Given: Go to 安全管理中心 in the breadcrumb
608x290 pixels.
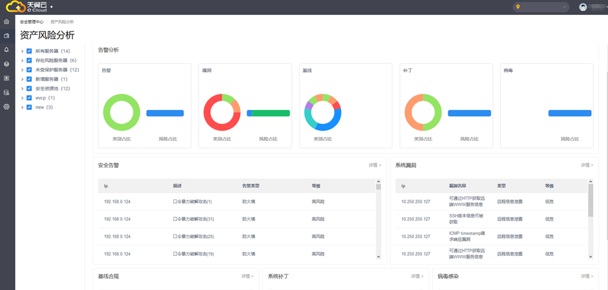Looking at the screenshot, I should tap(32, 22).
